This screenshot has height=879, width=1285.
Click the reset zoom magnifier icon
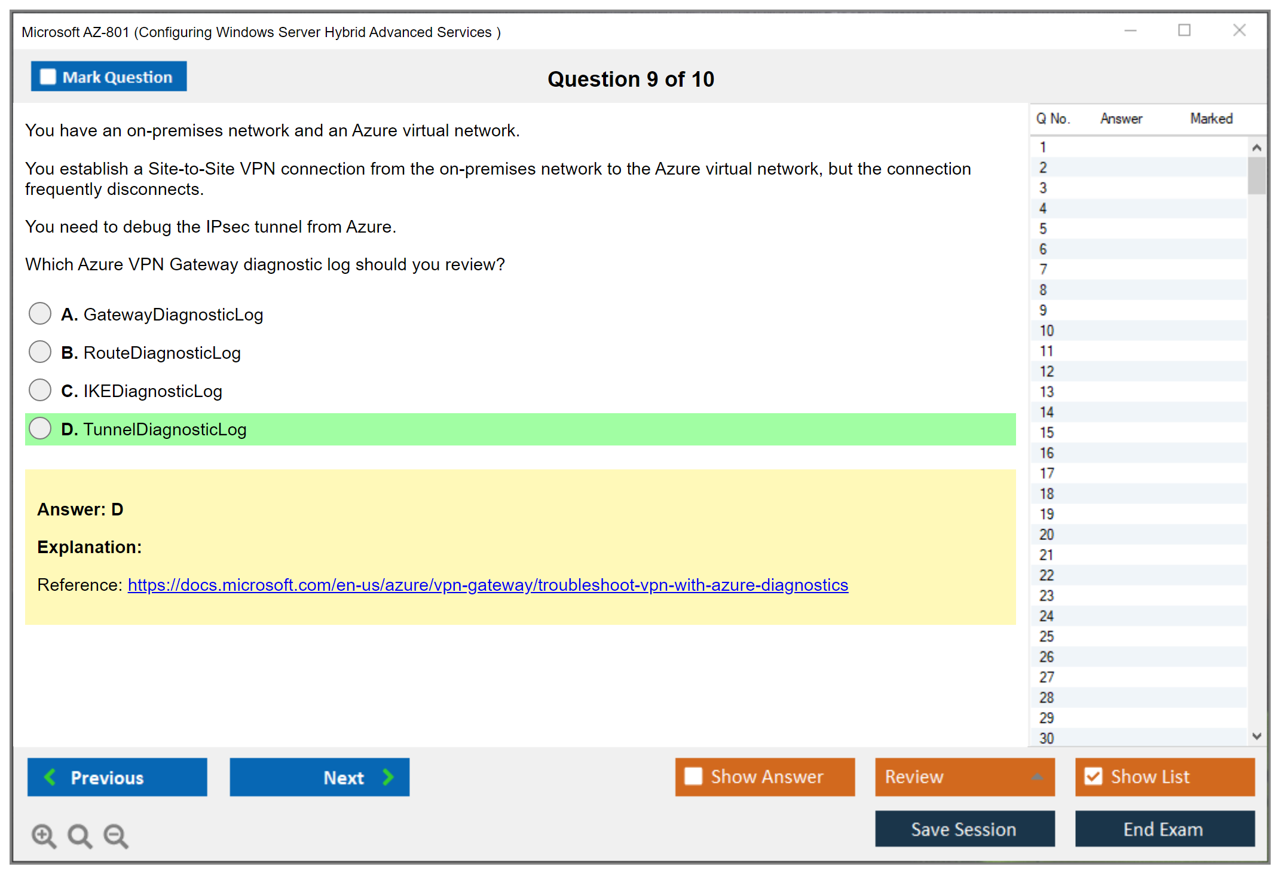[x=79, y=835]
